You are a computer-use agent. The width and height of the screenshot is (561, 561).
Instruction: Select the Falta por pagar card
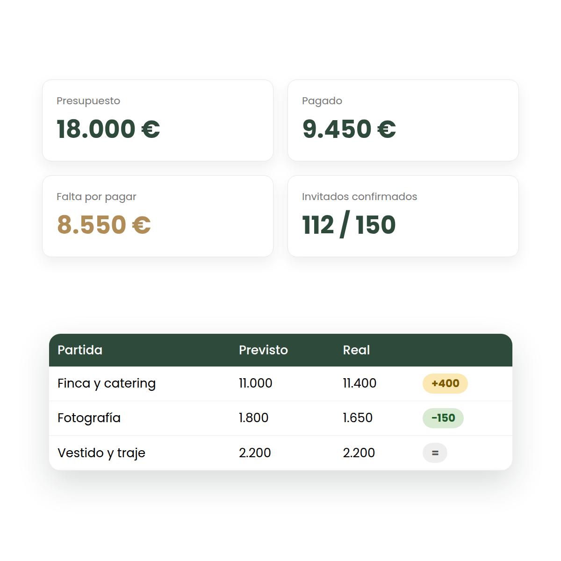[x=158, y=216]
